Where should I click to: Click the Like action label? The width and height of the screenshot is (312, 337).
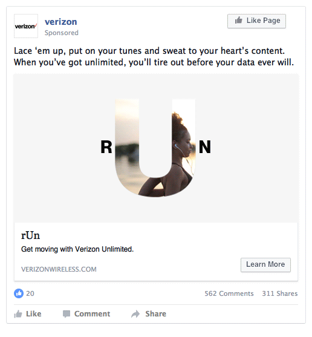tap(34, 314)
